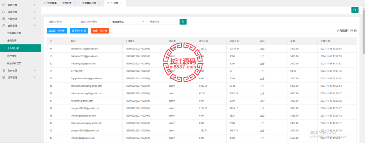Screen dimensions: 365x143
Task: Switch to the 会员等级列表 tab
Action: pyautogui.click(x=89, y=3)
